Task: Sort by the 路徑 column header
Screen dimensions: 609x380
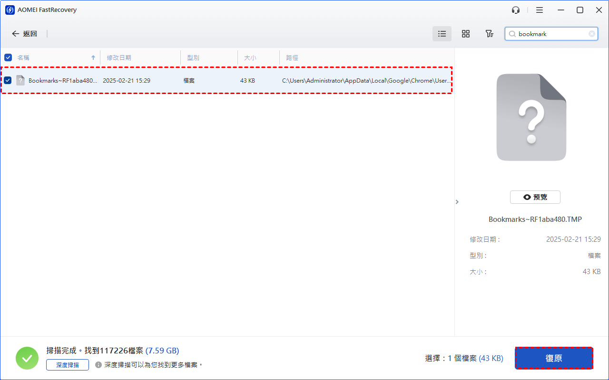Action: (x=292, y=57)
